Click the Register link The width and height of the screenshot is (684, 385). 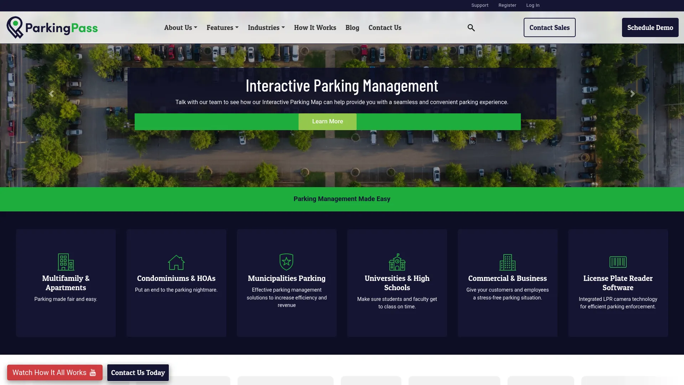click(x=507, y=5)
